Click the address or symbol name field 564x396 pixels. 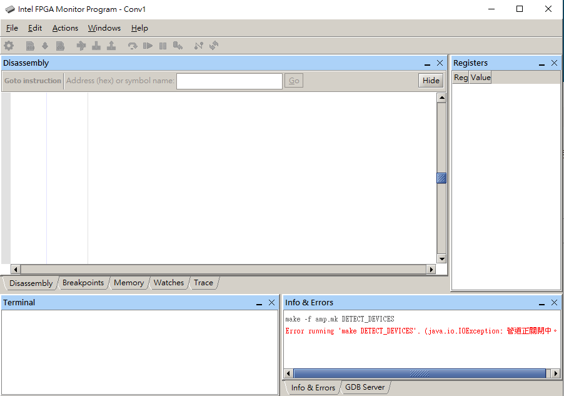pyautogui.click(x=229, y=81)
